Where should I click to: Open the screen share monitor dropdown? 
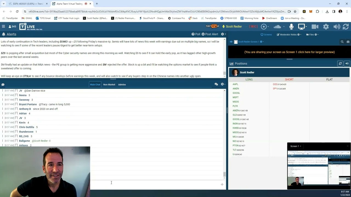tap(302, 27)
